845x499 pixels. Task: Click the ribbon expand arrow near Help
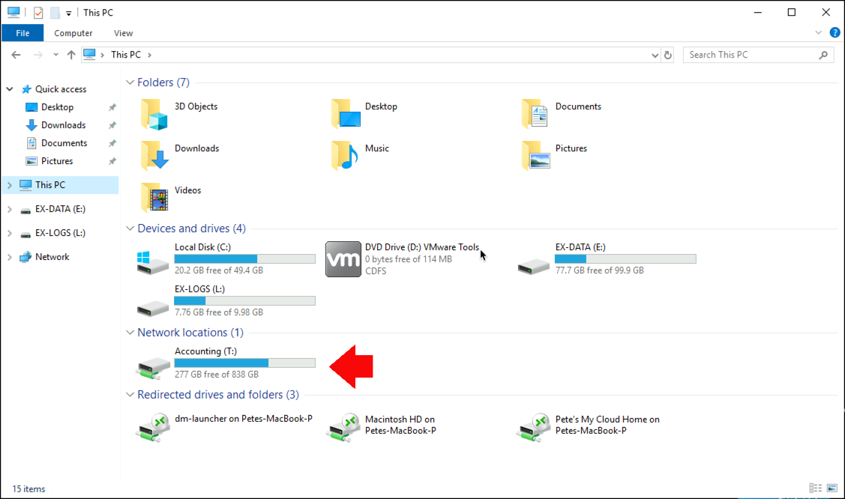[x=819, y=32]
